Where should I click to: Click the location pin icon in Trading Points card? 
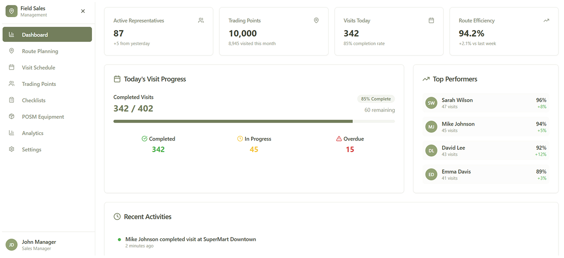tap(316, 21)
